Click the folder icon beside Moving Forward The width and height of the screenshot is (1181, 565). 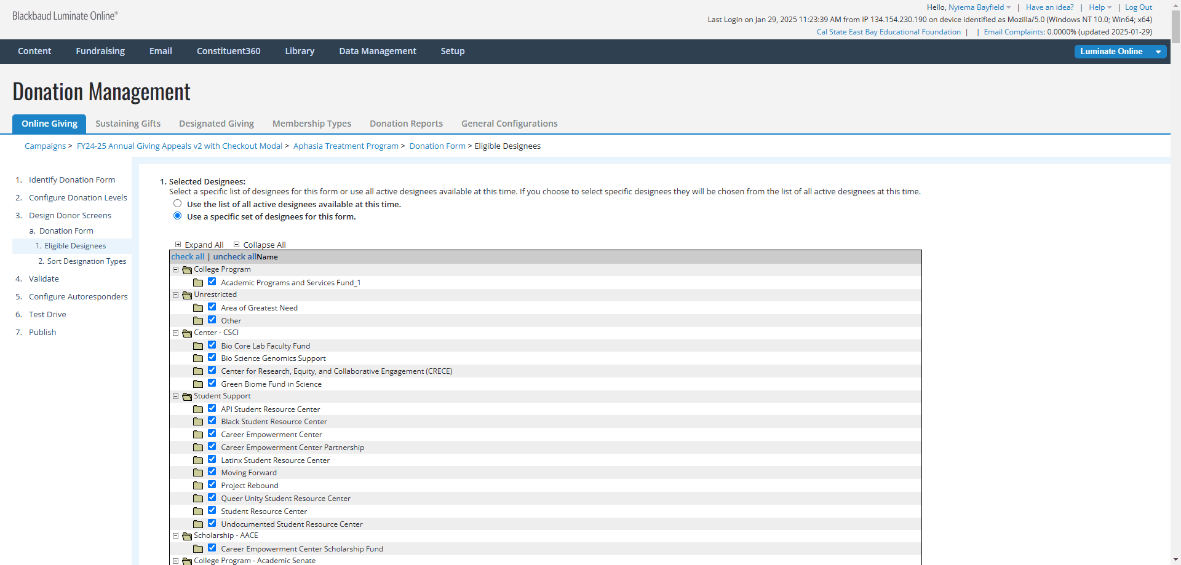198,472
